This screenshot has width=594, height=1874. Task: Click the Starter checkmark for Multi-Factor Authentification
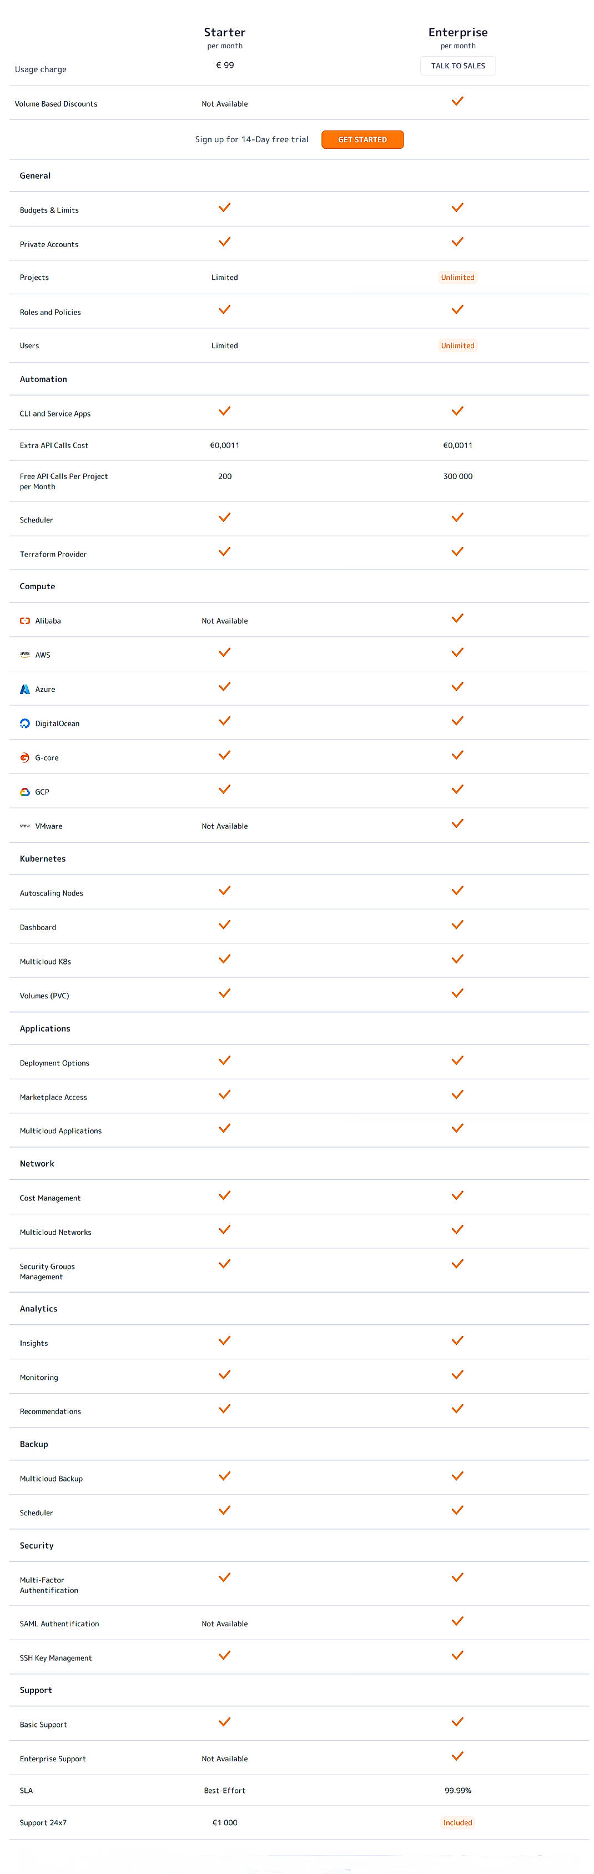click(224, 1577)
